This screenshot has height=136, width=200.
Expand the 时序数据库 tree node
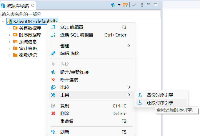click(9, 35)
